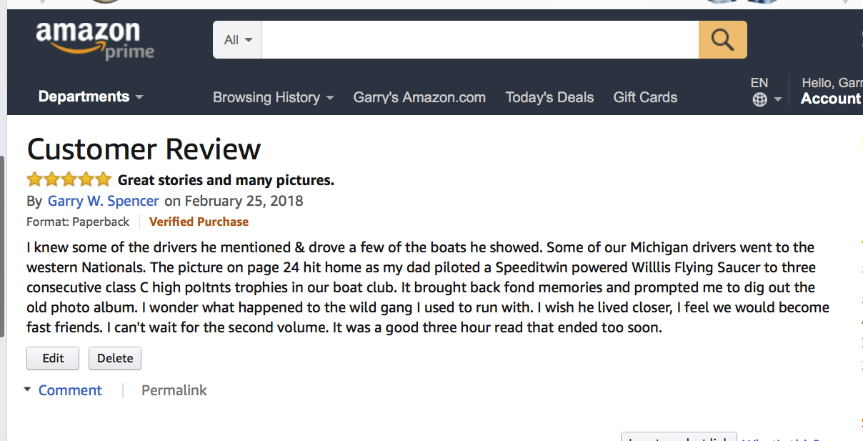Open the Gift Cards page
The width and height of the screenshot is (863, 441).
pos(645,97)
